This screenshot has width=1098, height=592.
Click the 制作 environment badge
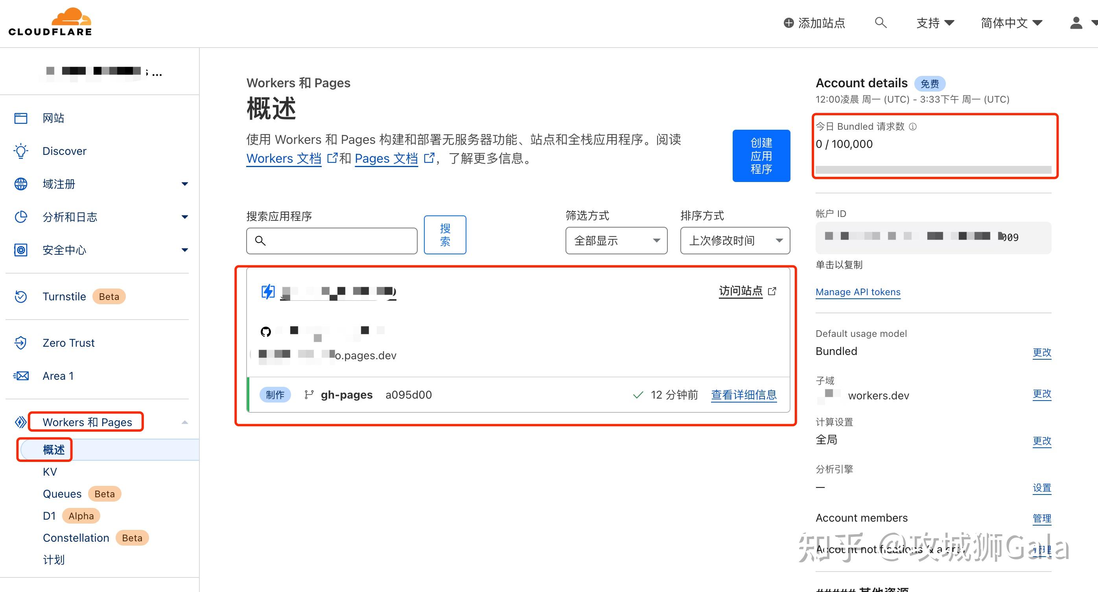point(275,395)
